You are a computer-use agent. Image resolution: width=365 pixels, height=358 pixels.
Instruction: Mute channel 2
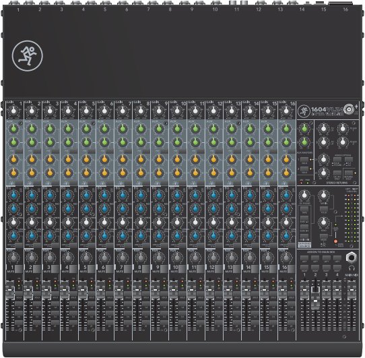pyautogui.click(x=37, y=269)
